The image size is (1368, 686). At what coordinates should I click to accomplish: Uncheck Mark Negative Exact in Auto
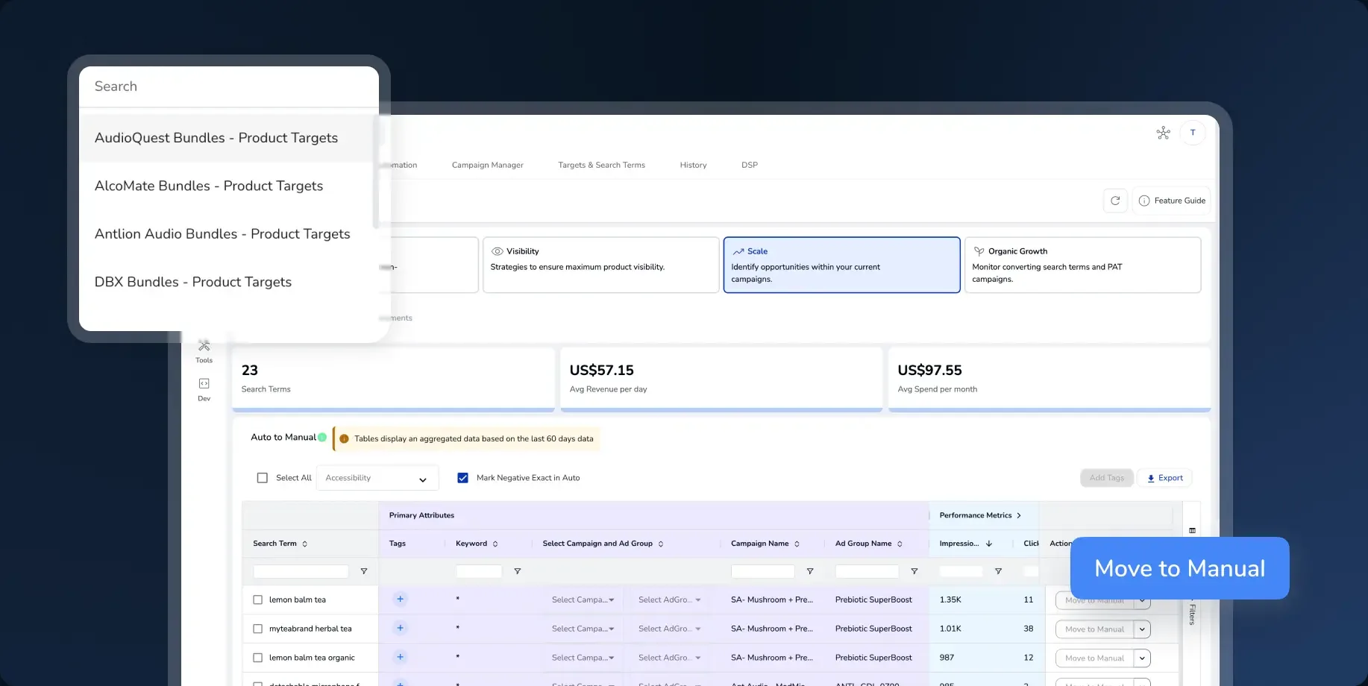click(462, 478)
